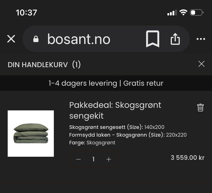Tap the 3 559.00 kr price
This screenshot has width=212, height=193.
(x=188, y=157)
